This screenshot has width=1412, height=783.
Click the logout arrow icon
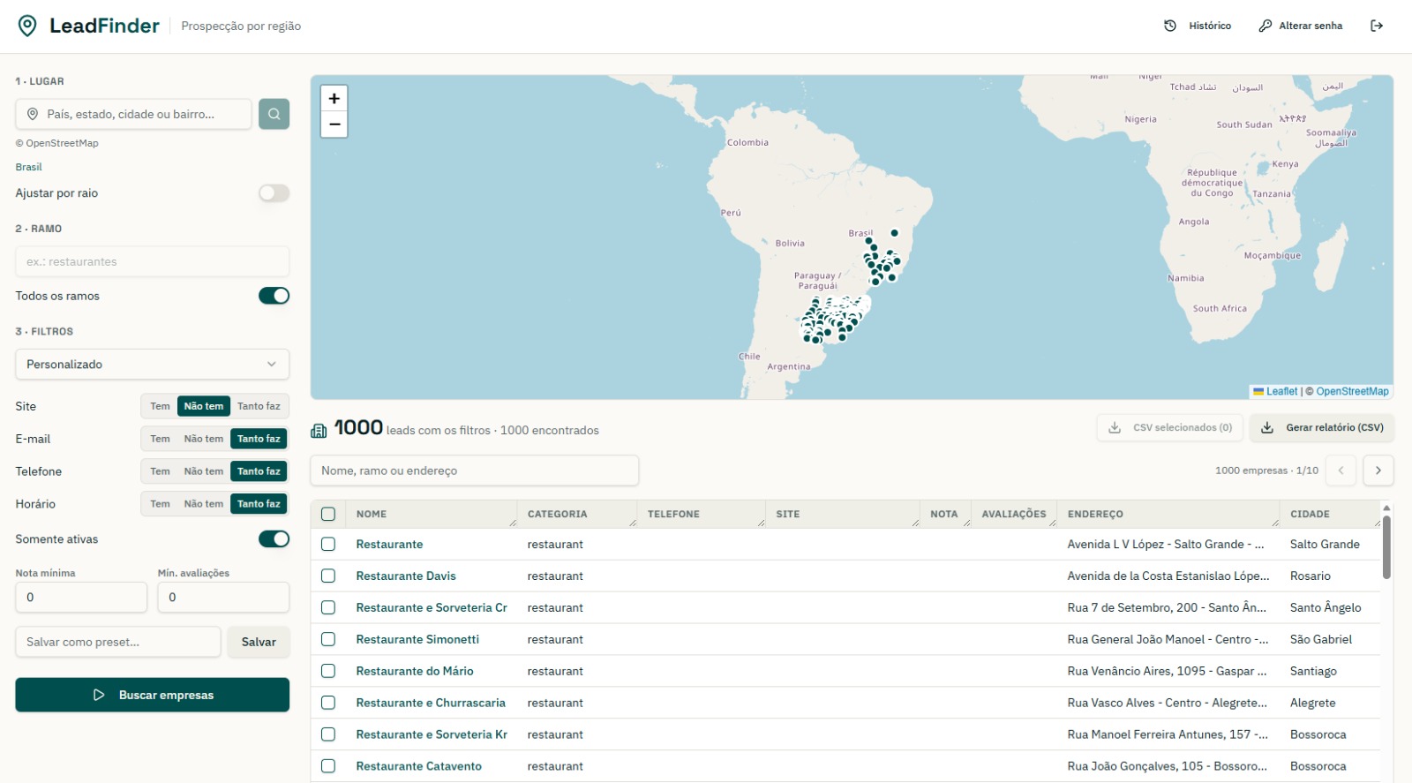(x=1377, y=26)
